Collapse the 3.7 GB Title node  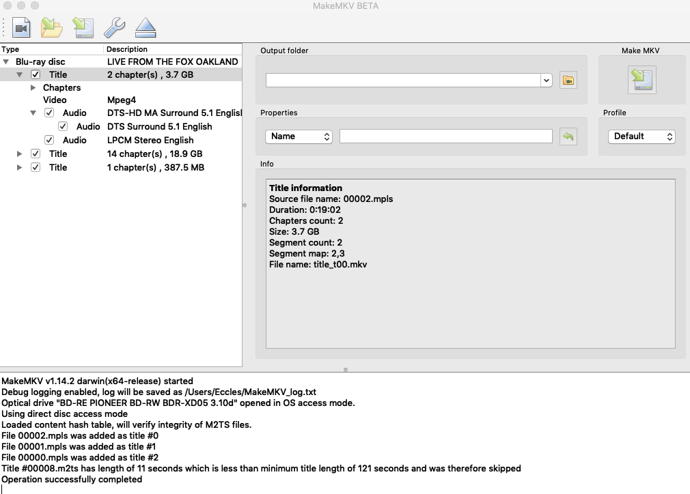(x=19, y=75)
